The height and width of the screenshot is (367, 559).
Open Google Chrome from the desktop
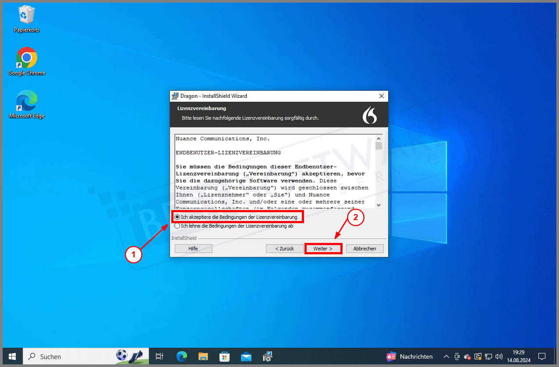(26, 57)
